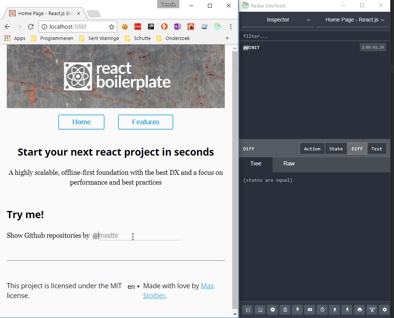Select the State tab in Diff panel
This screenshot has height=318, width=394.
coord(336,148)
